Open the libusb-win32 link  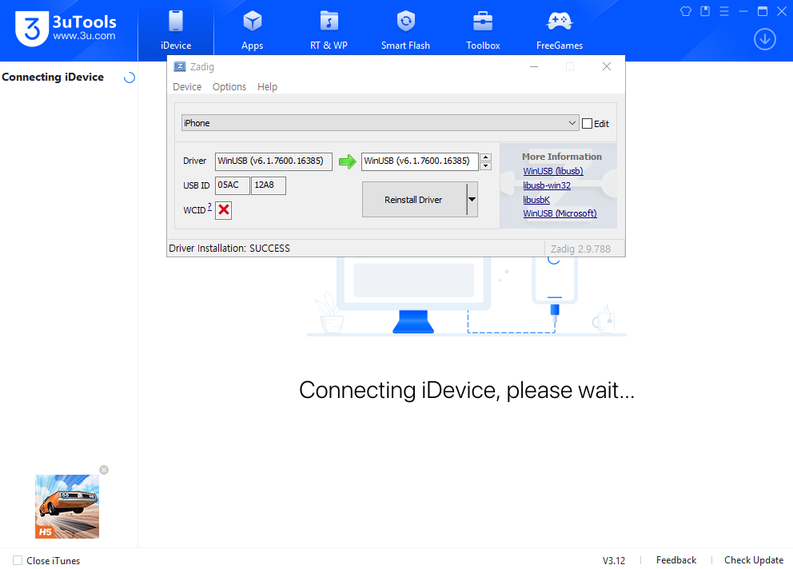547,185
